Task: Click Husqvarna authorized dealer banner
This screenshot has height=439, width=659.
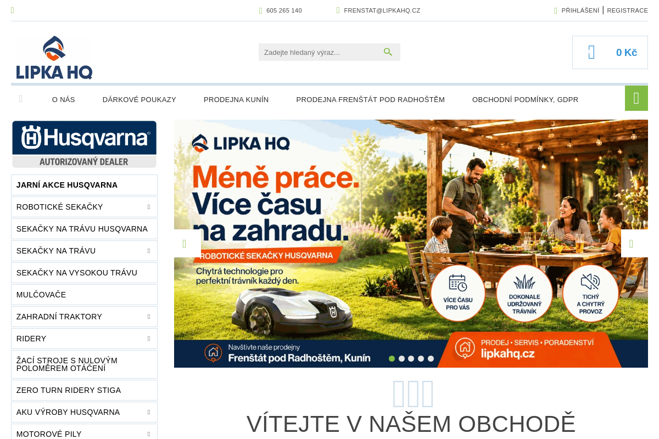Action: tap(84, 144)
